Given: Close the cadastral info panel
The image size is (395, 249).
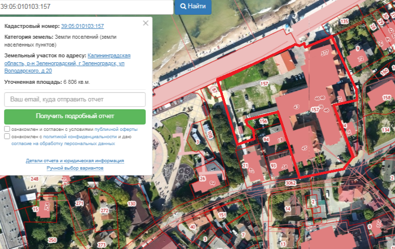Looking at the screenshot, I should coord(145,23).
